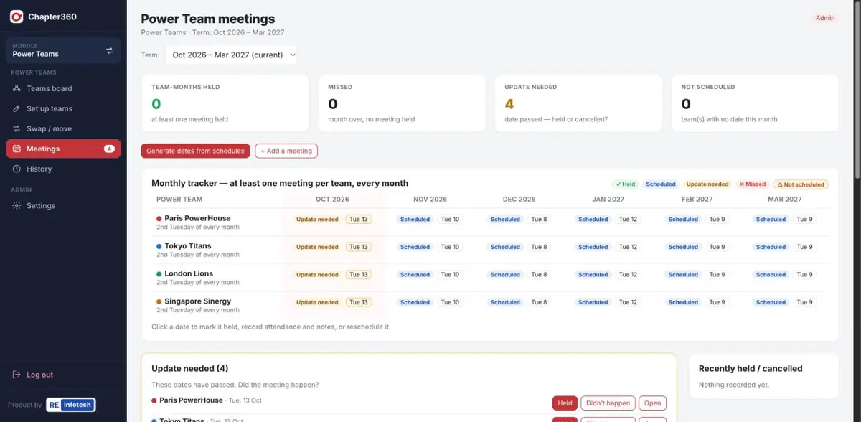Click Paris PowerHouse Oct Update needed tag
This screenshot has width=861, height=422.
[317, 220]
